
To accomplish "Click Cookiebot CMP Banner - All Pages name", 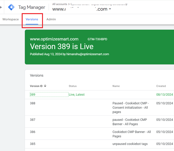I will 132,134.
